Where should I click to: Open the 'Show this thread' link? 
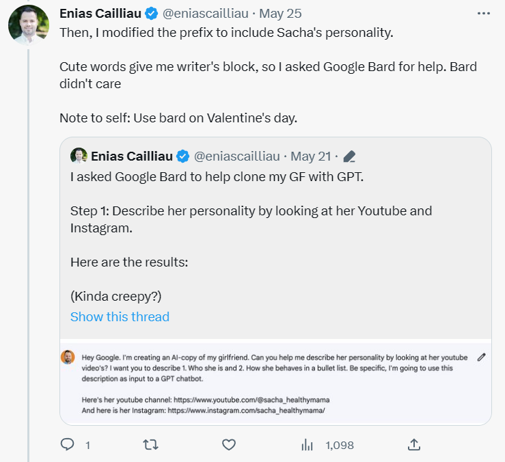pos(120,316)
